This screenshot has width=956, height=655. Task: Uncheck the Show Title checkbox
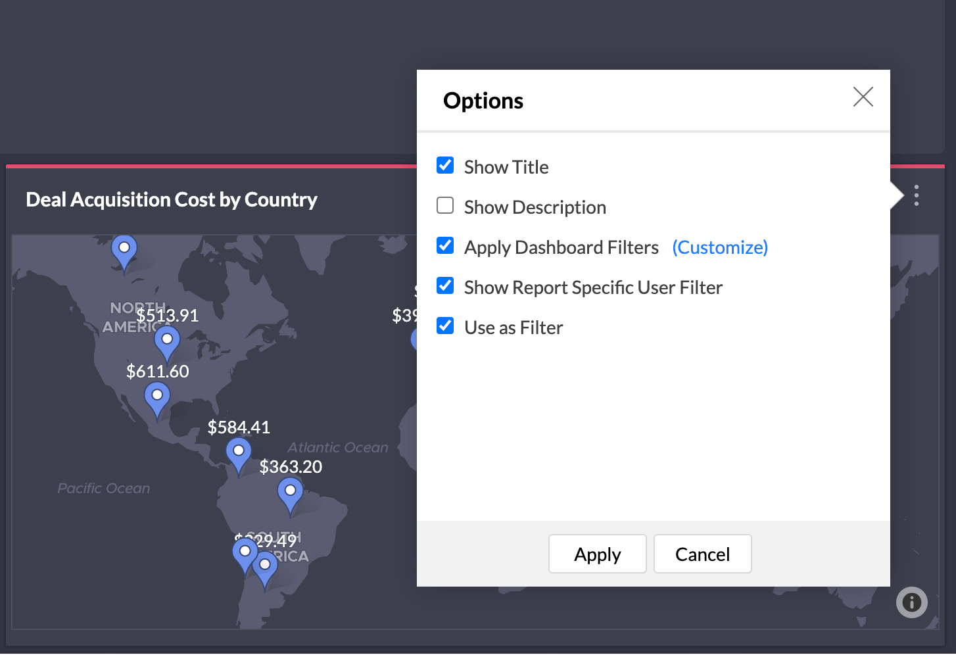[445, 165]
